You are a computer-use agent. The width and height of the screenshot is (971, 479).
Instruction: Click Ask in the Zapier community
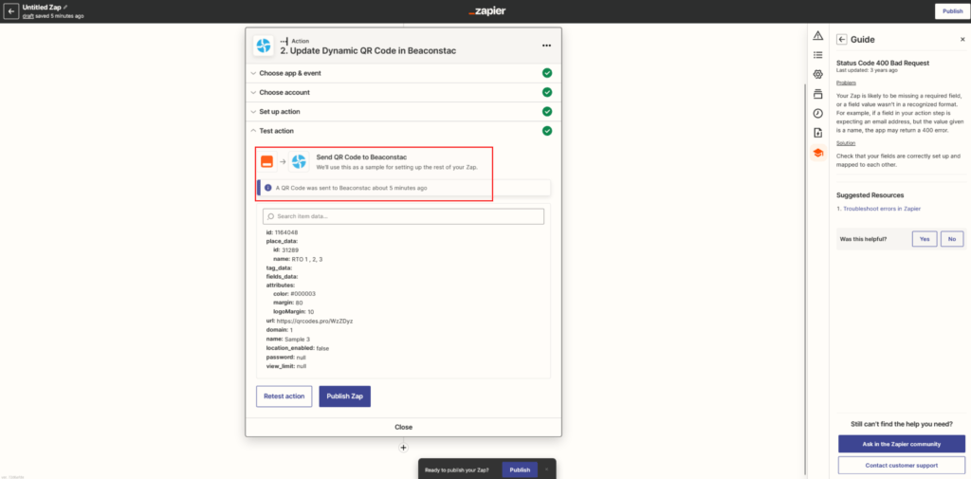pyautogui.click(x=901, y=444)
